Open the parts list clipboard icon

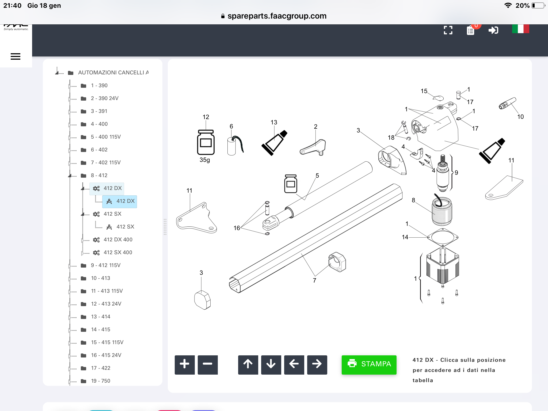[470, 30]
